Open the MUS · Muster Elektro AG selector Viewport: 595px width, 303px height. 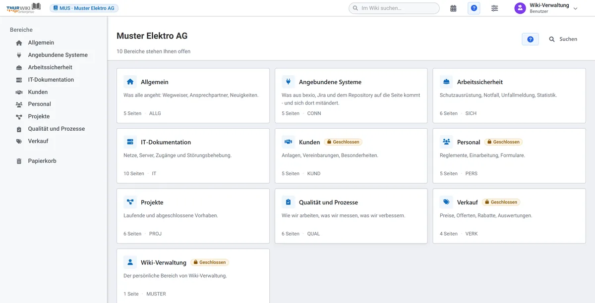[x=84, y=8]
